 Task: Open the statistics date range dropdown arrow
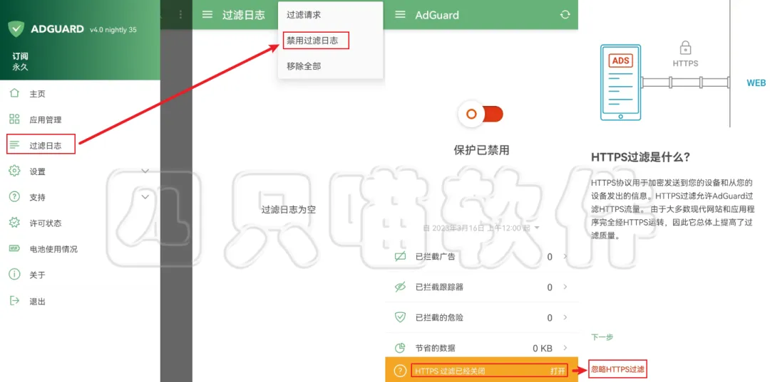(x=537, y=228)
